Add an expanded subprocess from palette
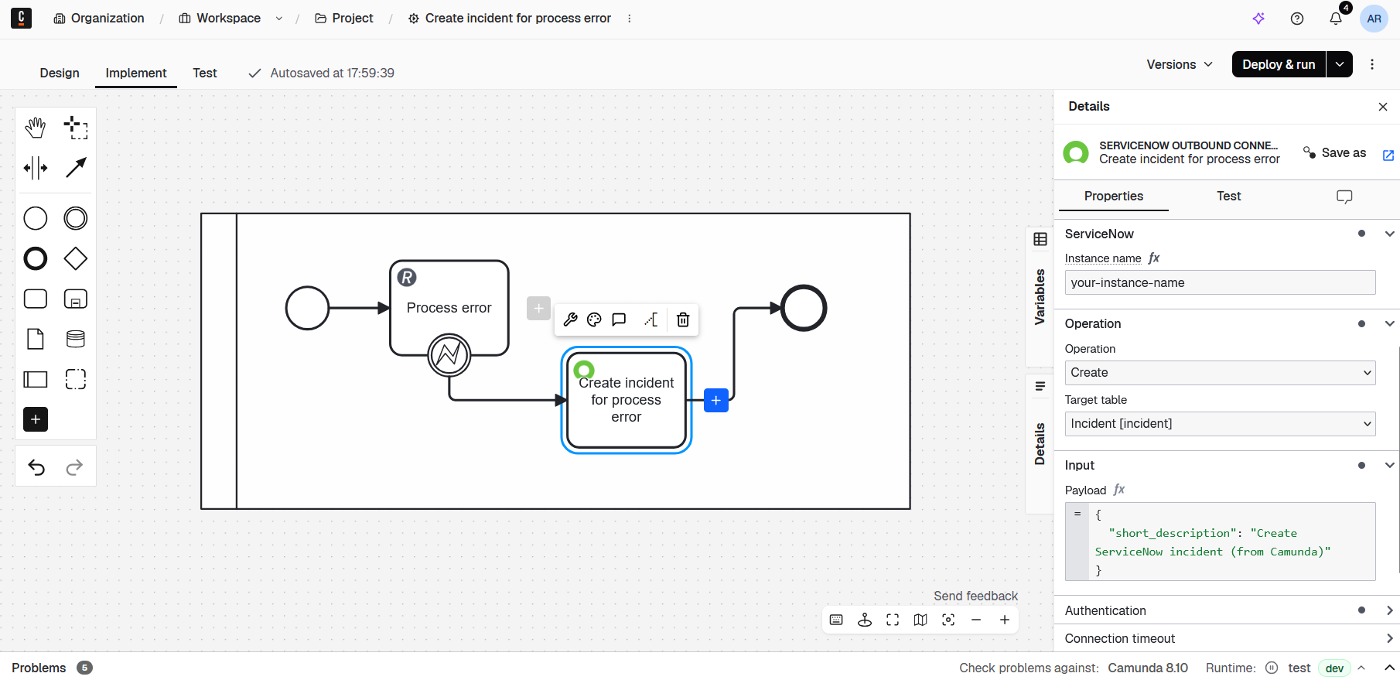 tap(76, 299)
